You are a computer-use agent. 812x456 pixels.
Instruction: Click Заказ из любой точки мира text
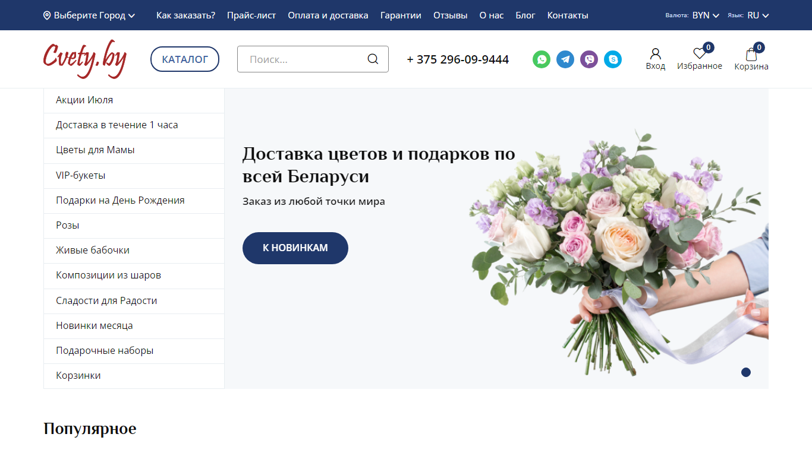tap(314, 201)
